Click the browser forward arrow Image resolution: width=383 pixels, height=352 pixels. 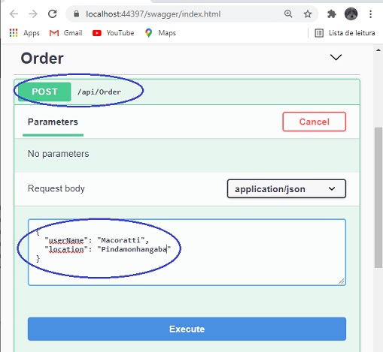[33, 14]
